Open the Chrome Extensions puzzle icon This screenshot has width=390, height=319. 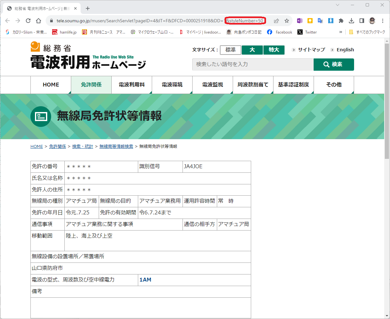pyautogui.click(x=341, y=20)
